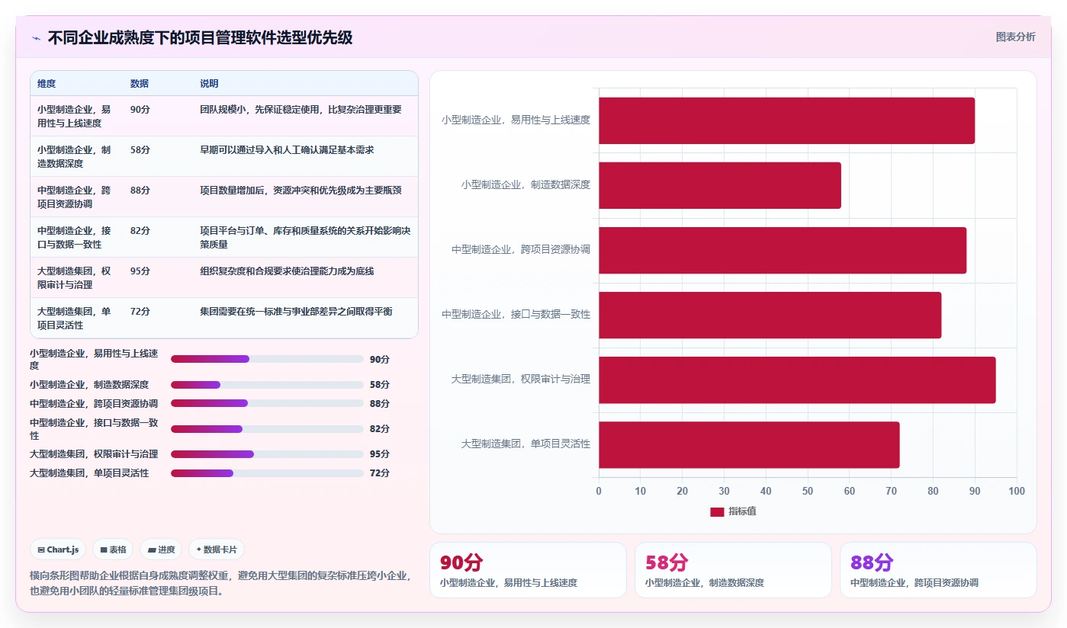Open the 90分 data card
This screenshot has height=628, width=1067.
point(528,570)
